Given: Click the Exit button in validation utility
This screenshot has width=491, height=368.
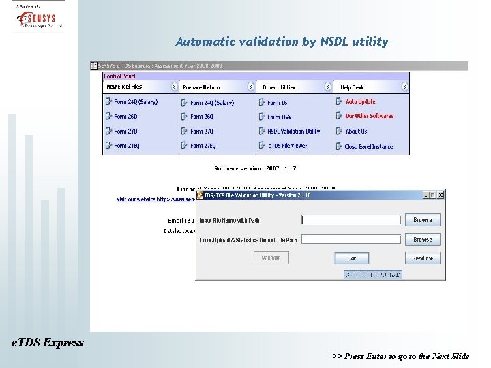Looking at the screenshot, I should tap(351, 258).
